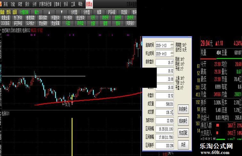Click the 外盘 value 34166
242x156 pixels.
coord(217,94)
